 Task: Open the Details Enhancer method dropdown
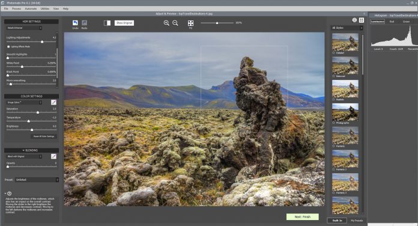click(24, 28)
